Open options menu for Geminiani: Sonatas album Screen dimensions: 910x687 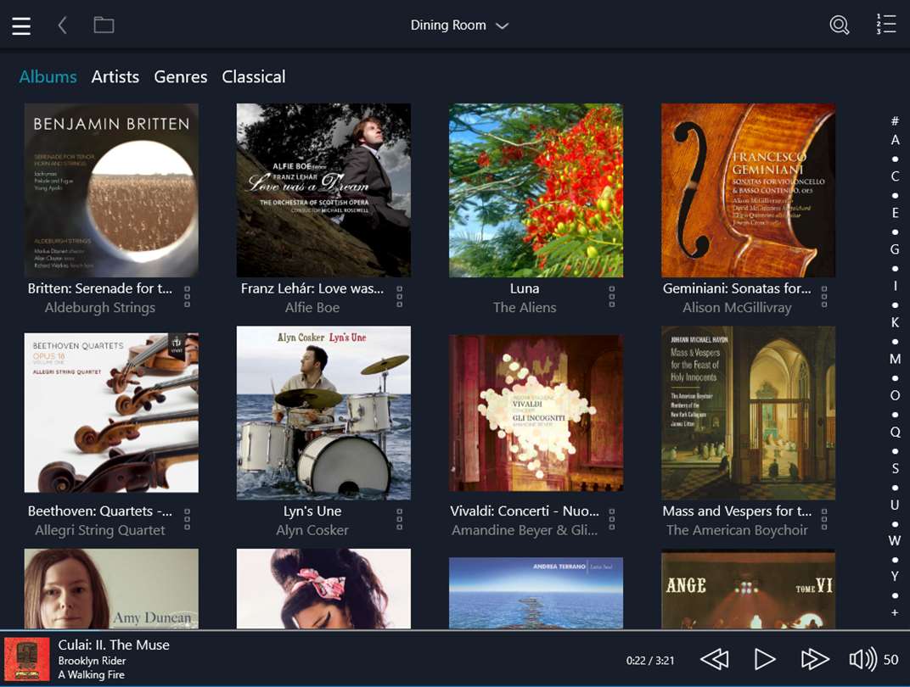(824, 296)
